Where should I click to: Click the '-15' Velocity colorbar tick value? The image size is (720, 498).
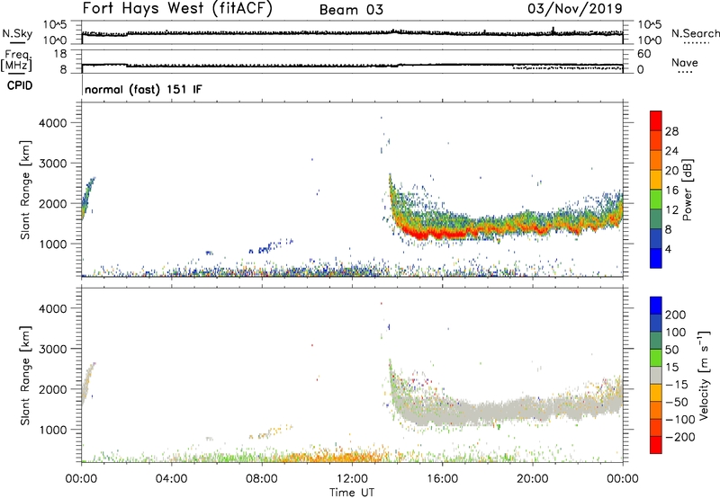[x=676, y=385]
